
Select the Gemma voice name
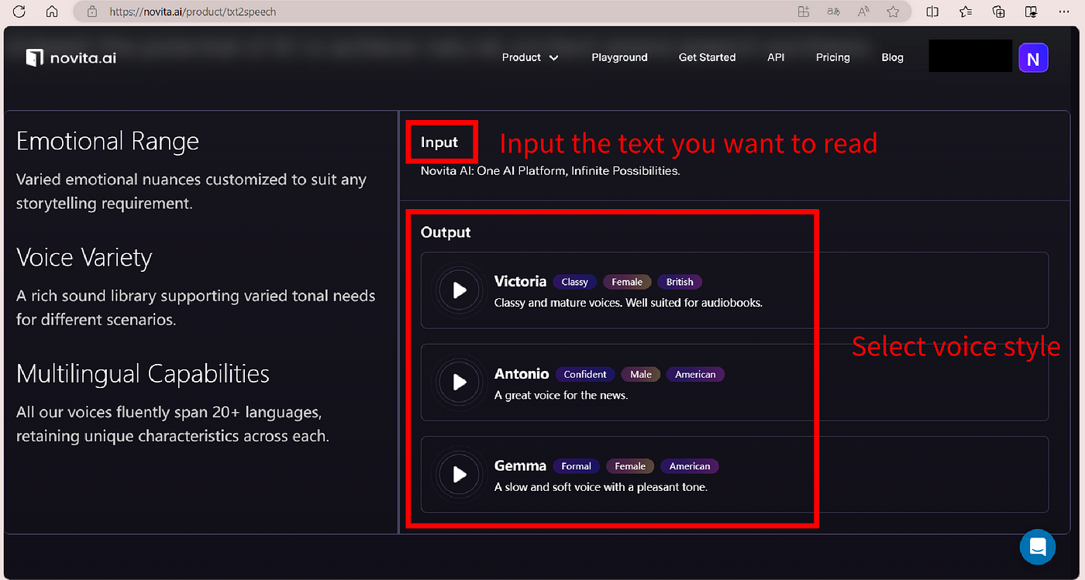coord(520,465)
